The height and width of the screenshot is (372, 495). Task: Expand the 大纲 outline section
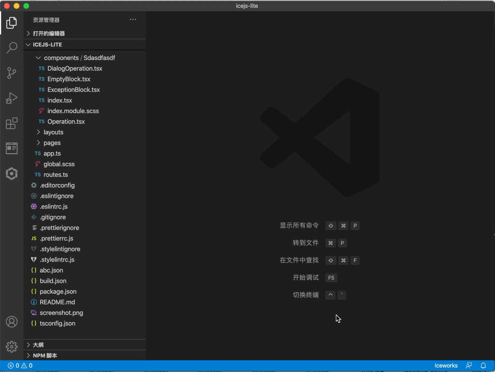click(38, 344)
